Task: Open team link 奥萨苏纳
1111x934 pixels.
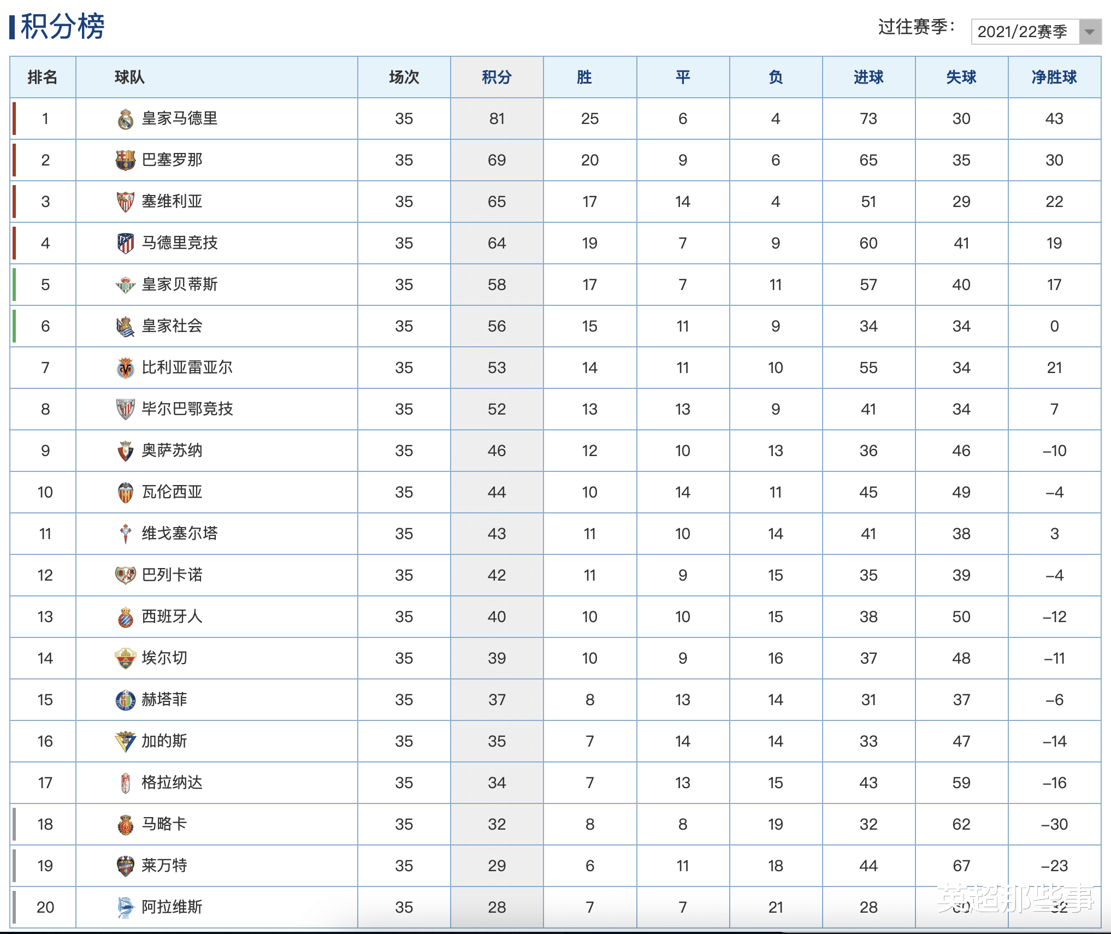Action: pyautogui.click(x=172, y=451)
